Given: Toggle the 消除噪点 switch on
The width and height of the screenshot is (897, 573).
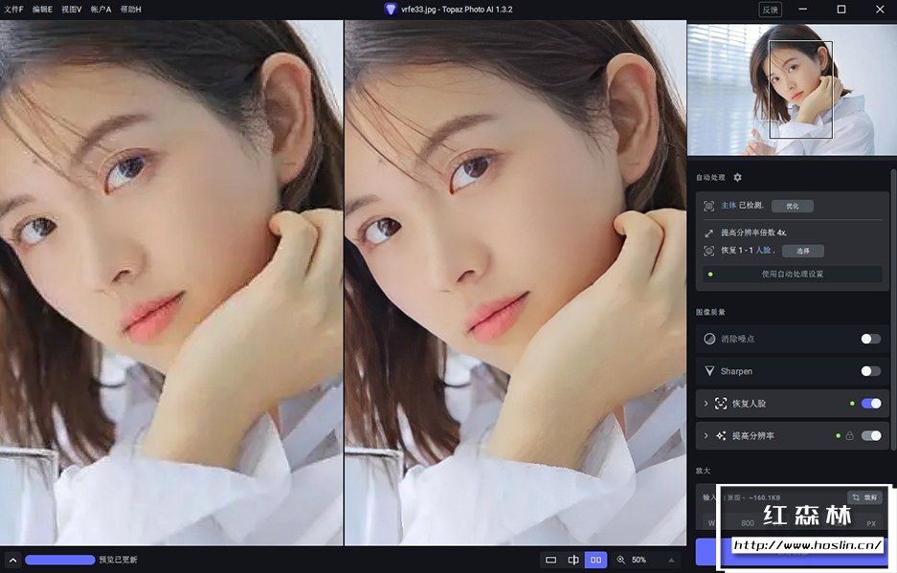Looking at the screenshot, I should 871,339.
